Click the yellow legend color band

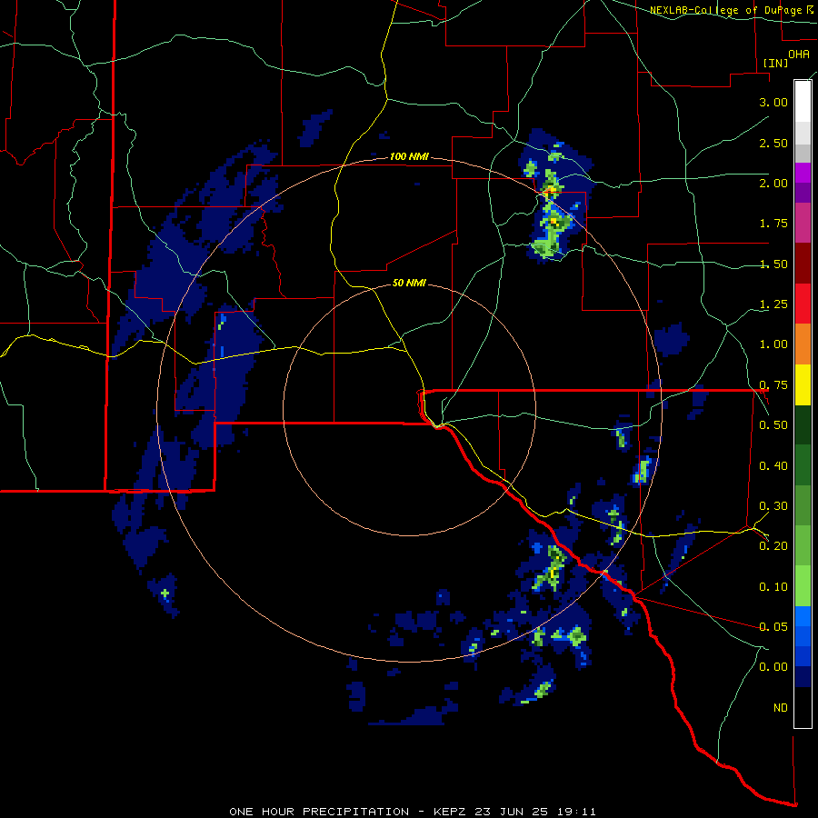click(803, 384)
